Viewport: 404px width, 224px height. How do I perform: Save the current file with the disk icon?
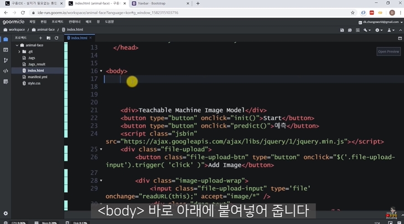pyautogui.click(x=342, y=30)
